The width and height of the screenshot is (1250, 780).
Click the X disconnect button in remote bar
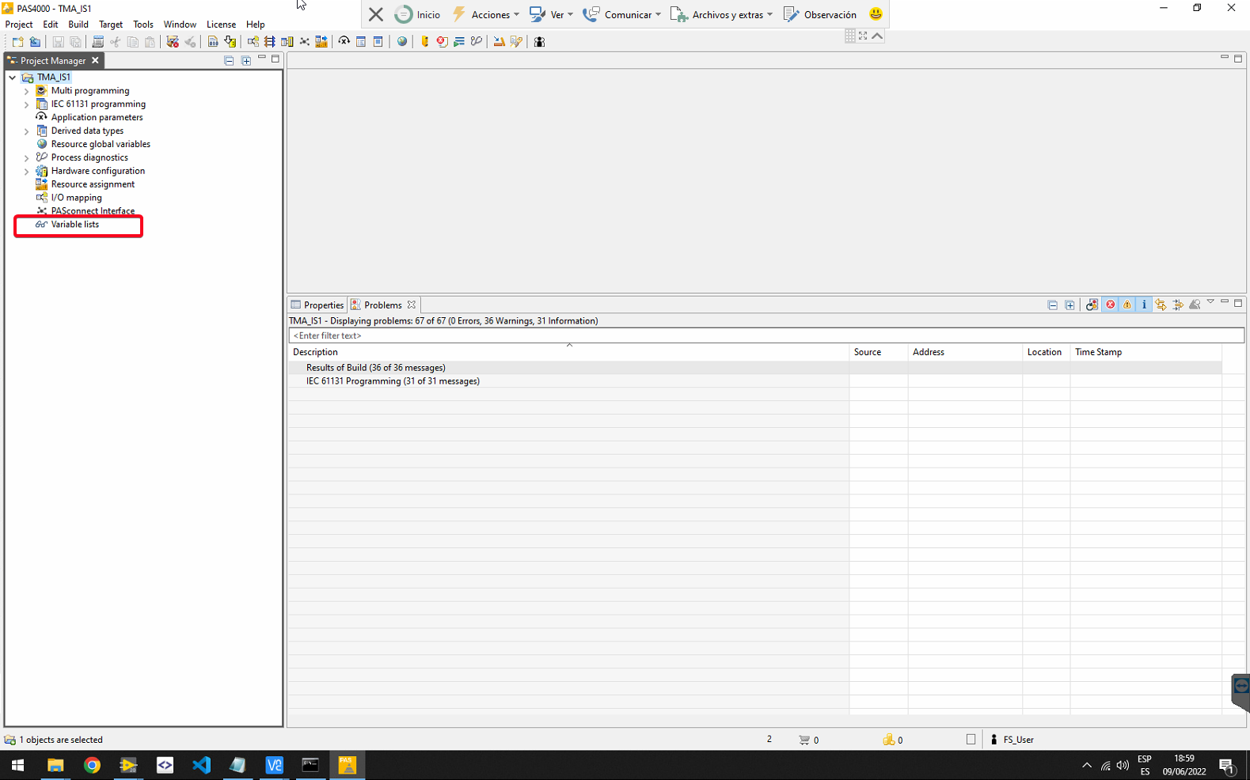click(x=376, y=14)
